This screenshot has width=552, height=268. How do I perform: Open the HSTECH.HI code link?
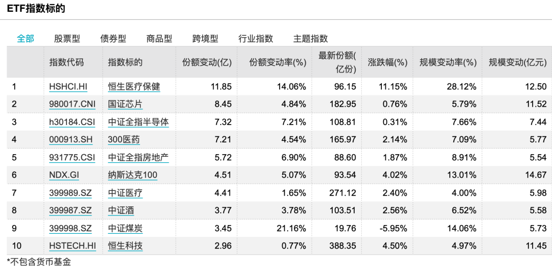73,246
